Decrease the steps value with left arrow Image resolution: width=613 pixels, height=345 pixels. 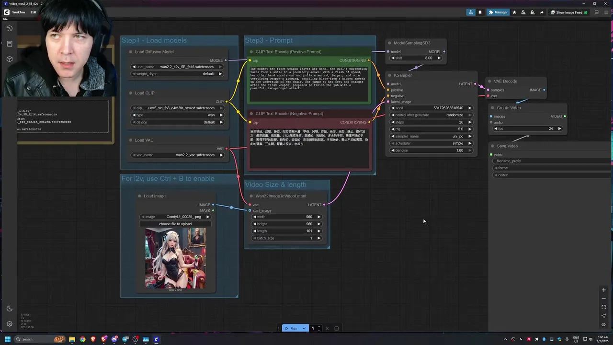pos(393,122)
